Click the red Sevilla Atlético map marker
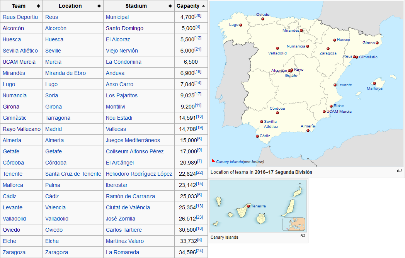405x258 pixels. tap(262, 122)
